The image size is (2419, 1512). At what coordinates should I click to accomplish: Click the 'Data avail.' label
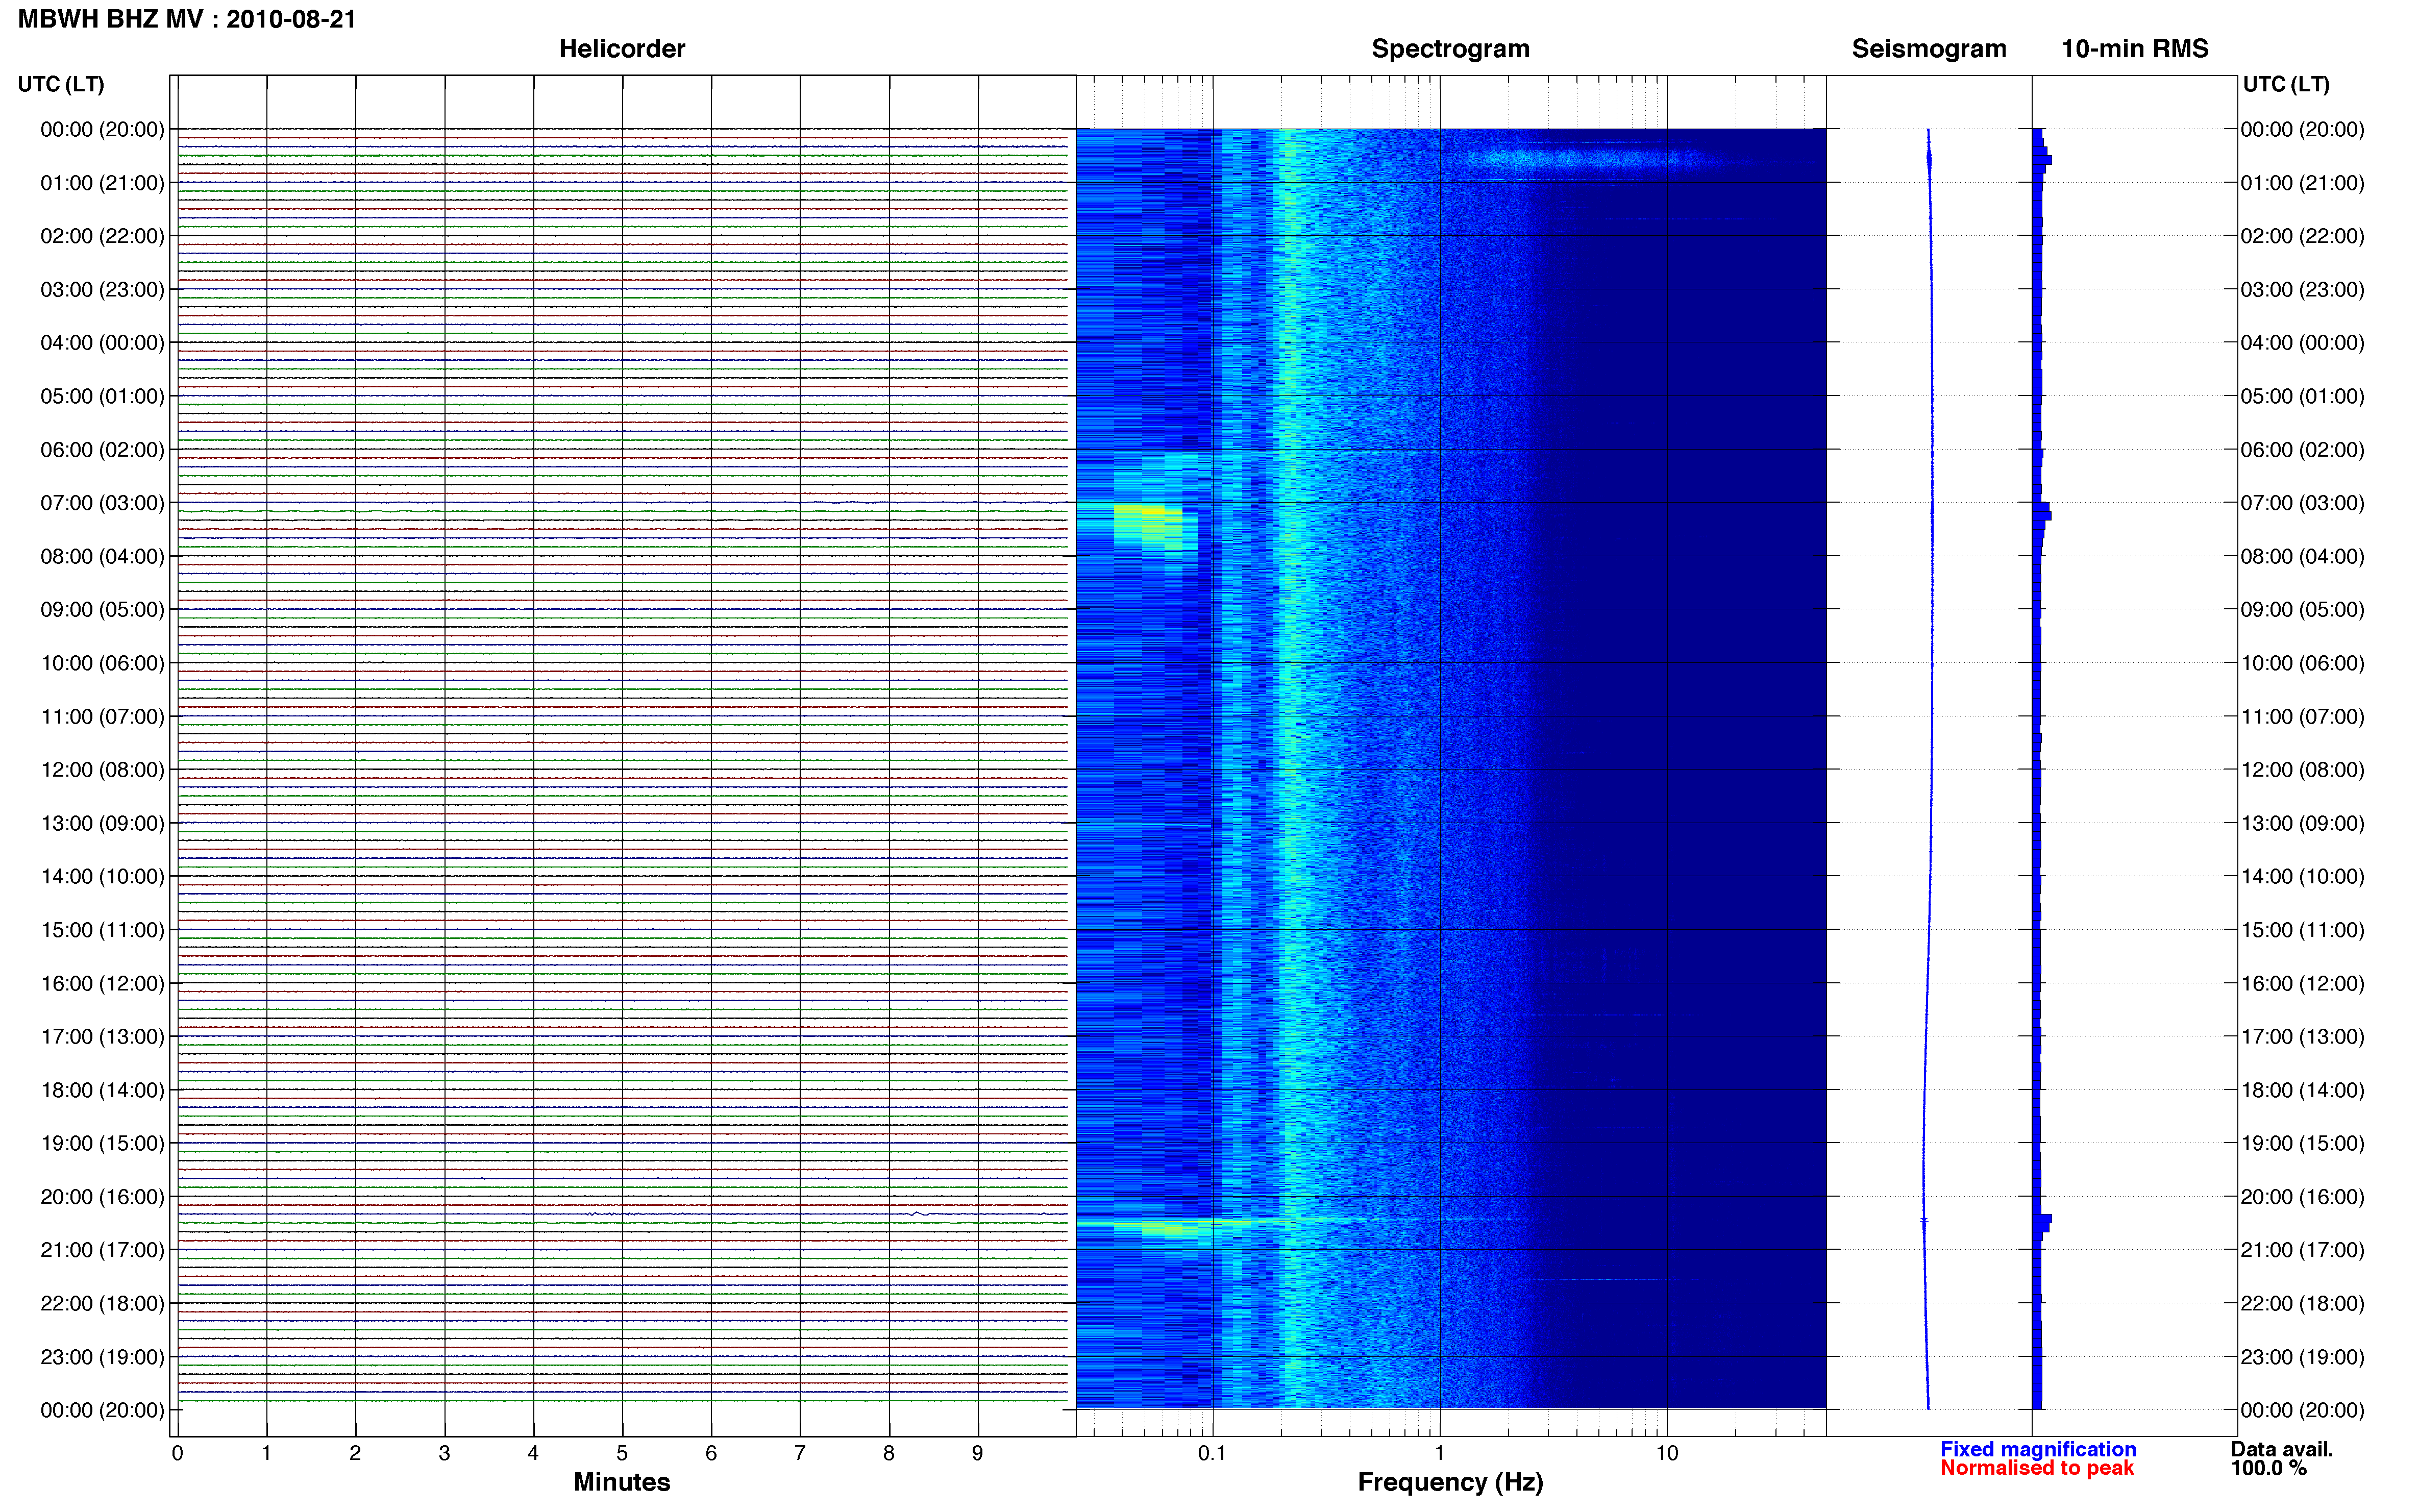coord(2282,1449)
